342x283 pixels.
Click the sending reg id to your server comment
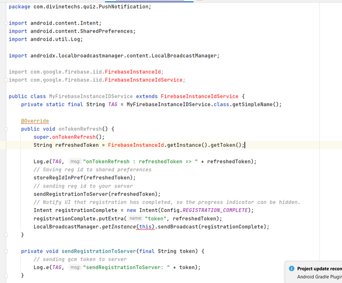(83, 186)
